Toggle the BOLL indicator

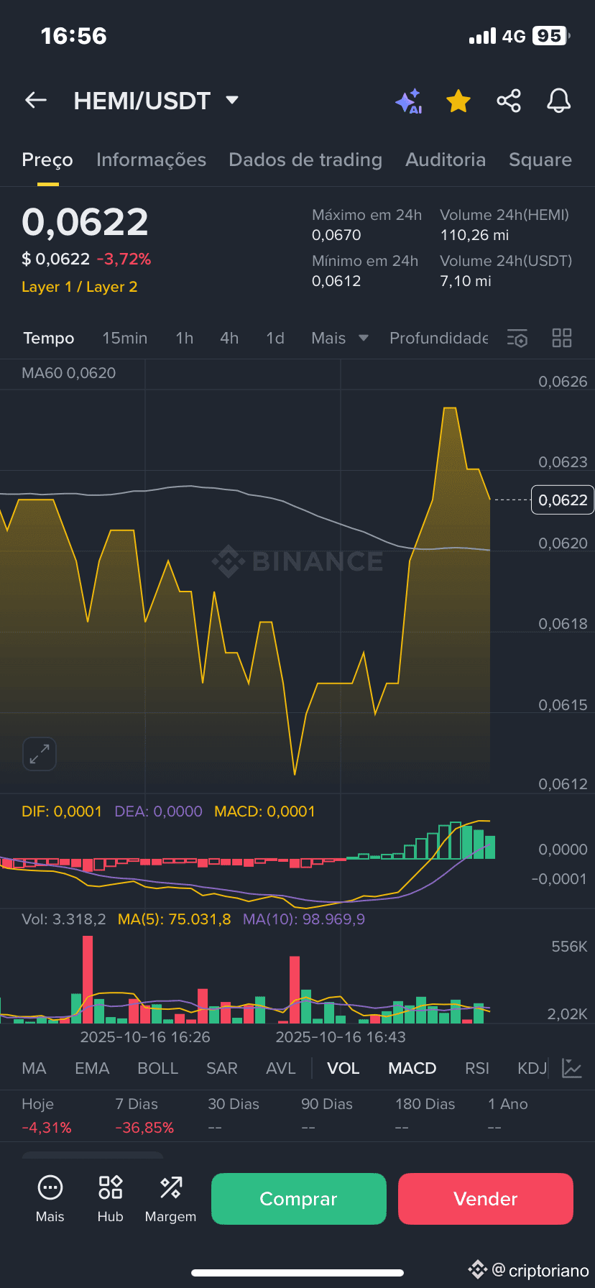pyautogui.click(x=157, y=1068)
